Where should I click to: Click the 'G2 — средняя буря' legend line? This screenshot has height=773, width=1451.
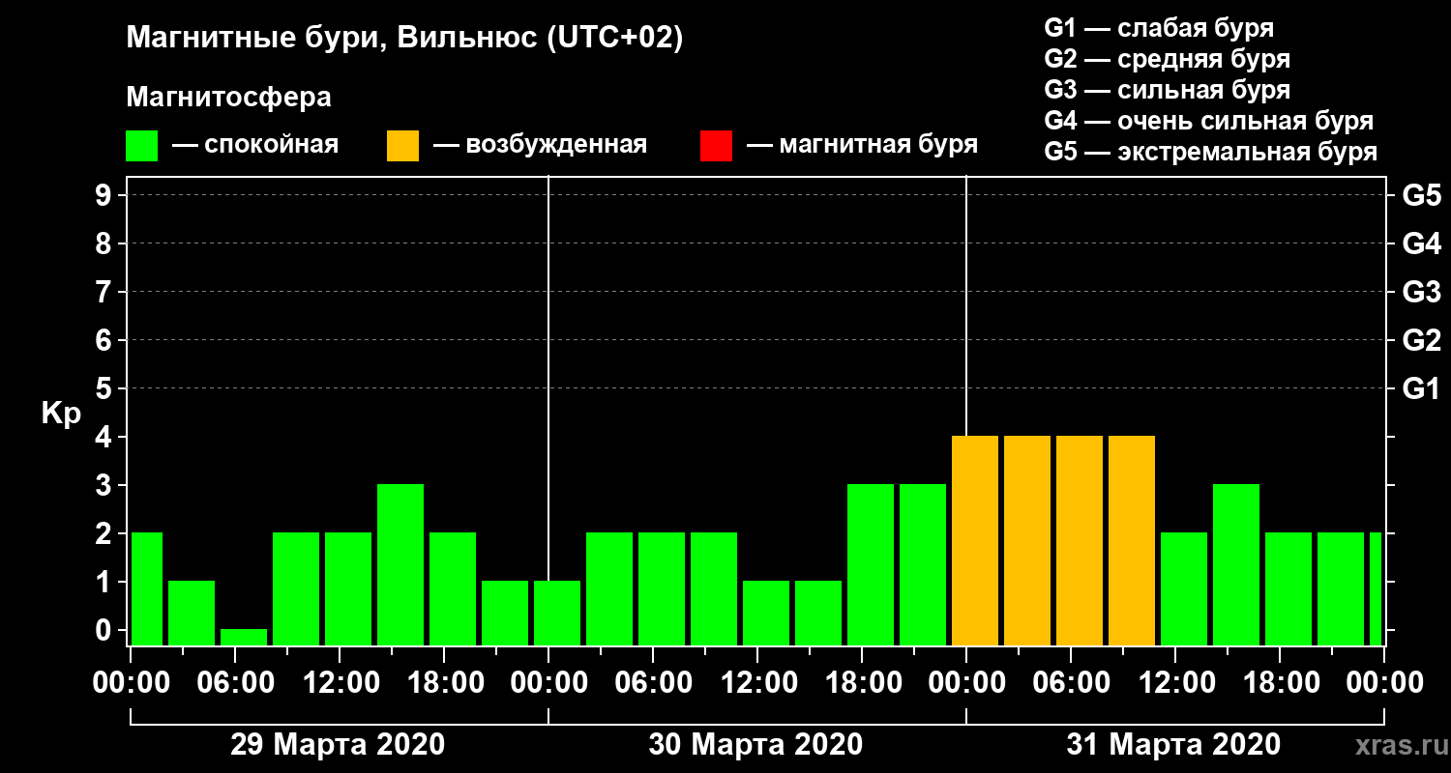(1168, 59)
